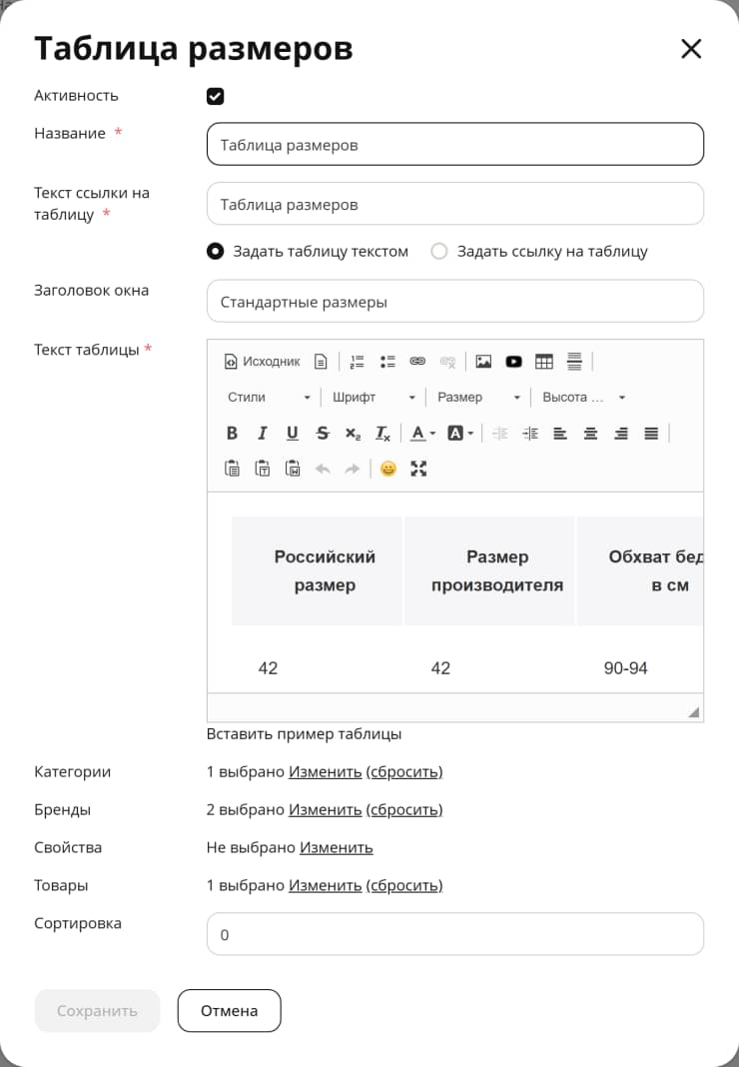Insert a horizontal line
Viewport: 739px width, 1067px height.
574,362
